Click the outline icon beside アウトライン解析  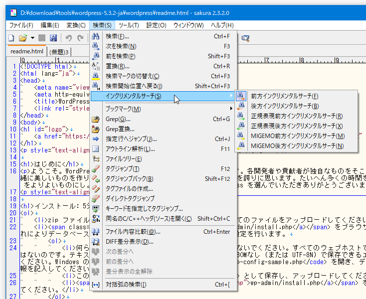[x=95, y=149]
